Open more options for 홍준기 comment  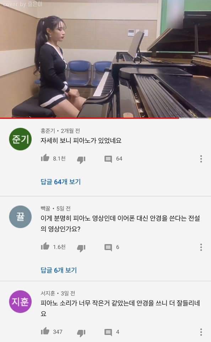point(201,159)
